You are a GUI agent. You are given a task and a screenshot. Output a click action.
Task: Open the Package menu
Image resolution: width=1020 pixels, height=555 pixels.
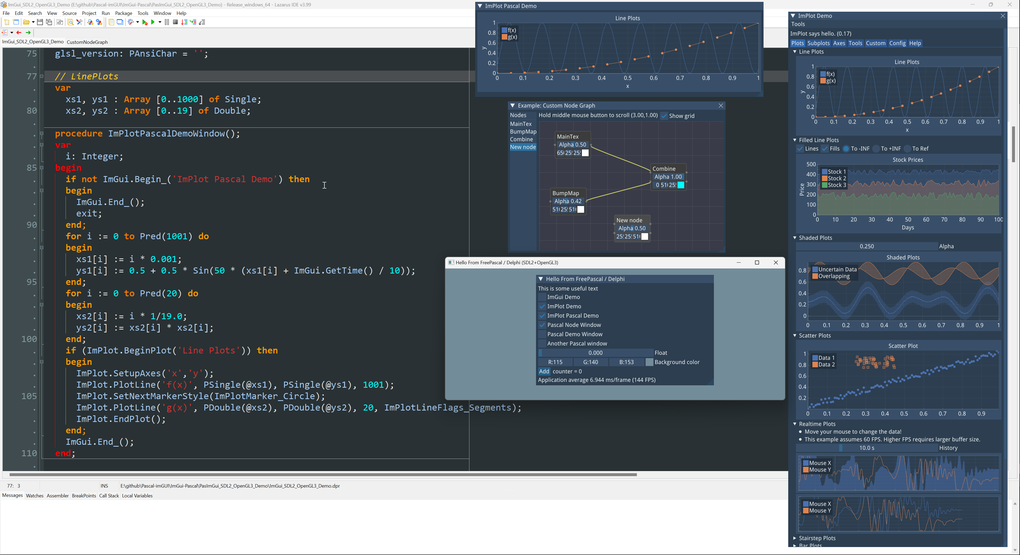(123, 13)
